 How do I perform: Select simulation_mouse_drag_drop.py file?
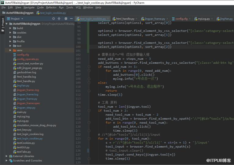click(x=36, y=126)
